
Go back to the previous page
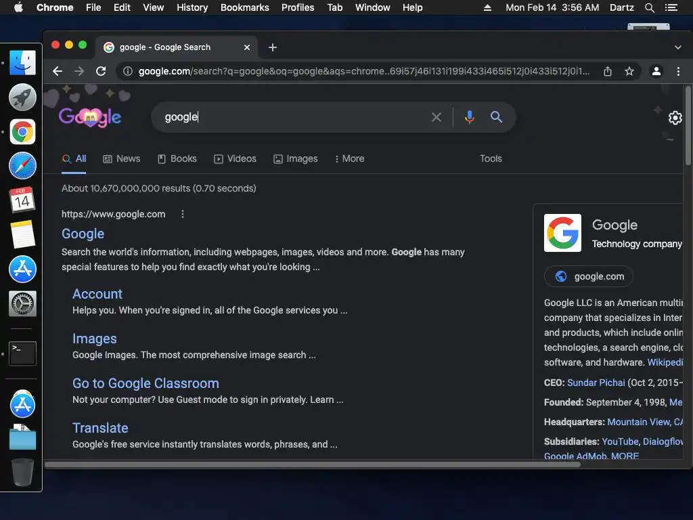point(58,71)
